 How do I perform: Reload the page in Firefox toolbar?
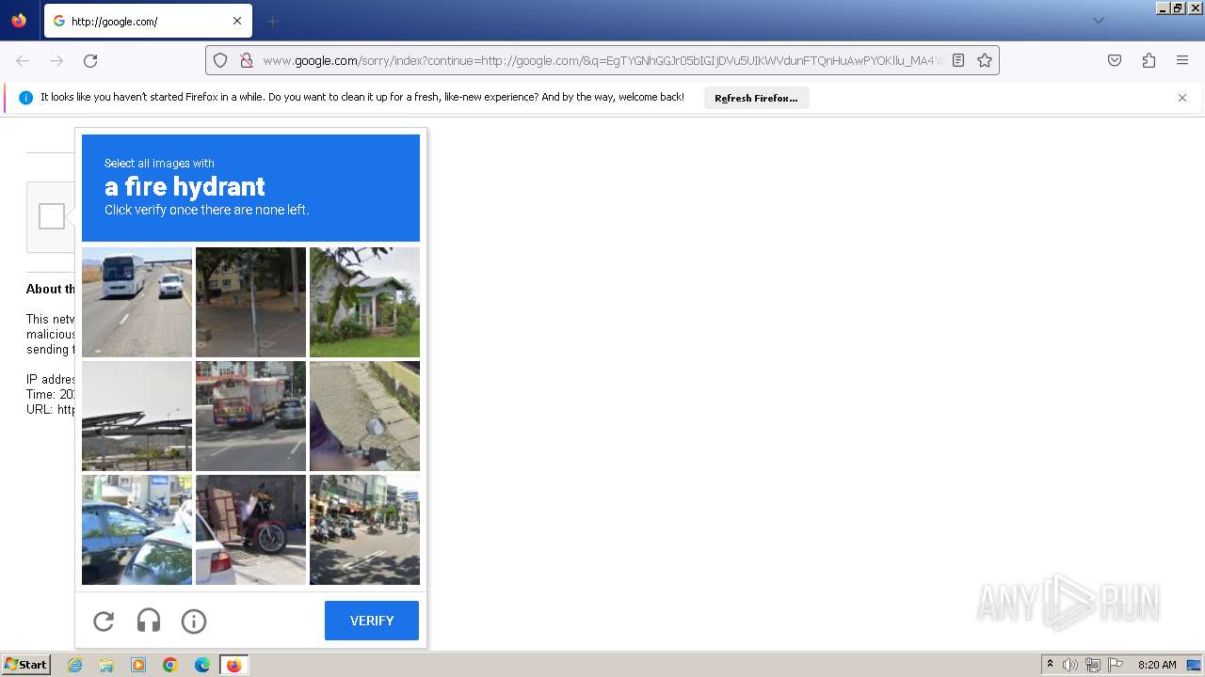90,60
